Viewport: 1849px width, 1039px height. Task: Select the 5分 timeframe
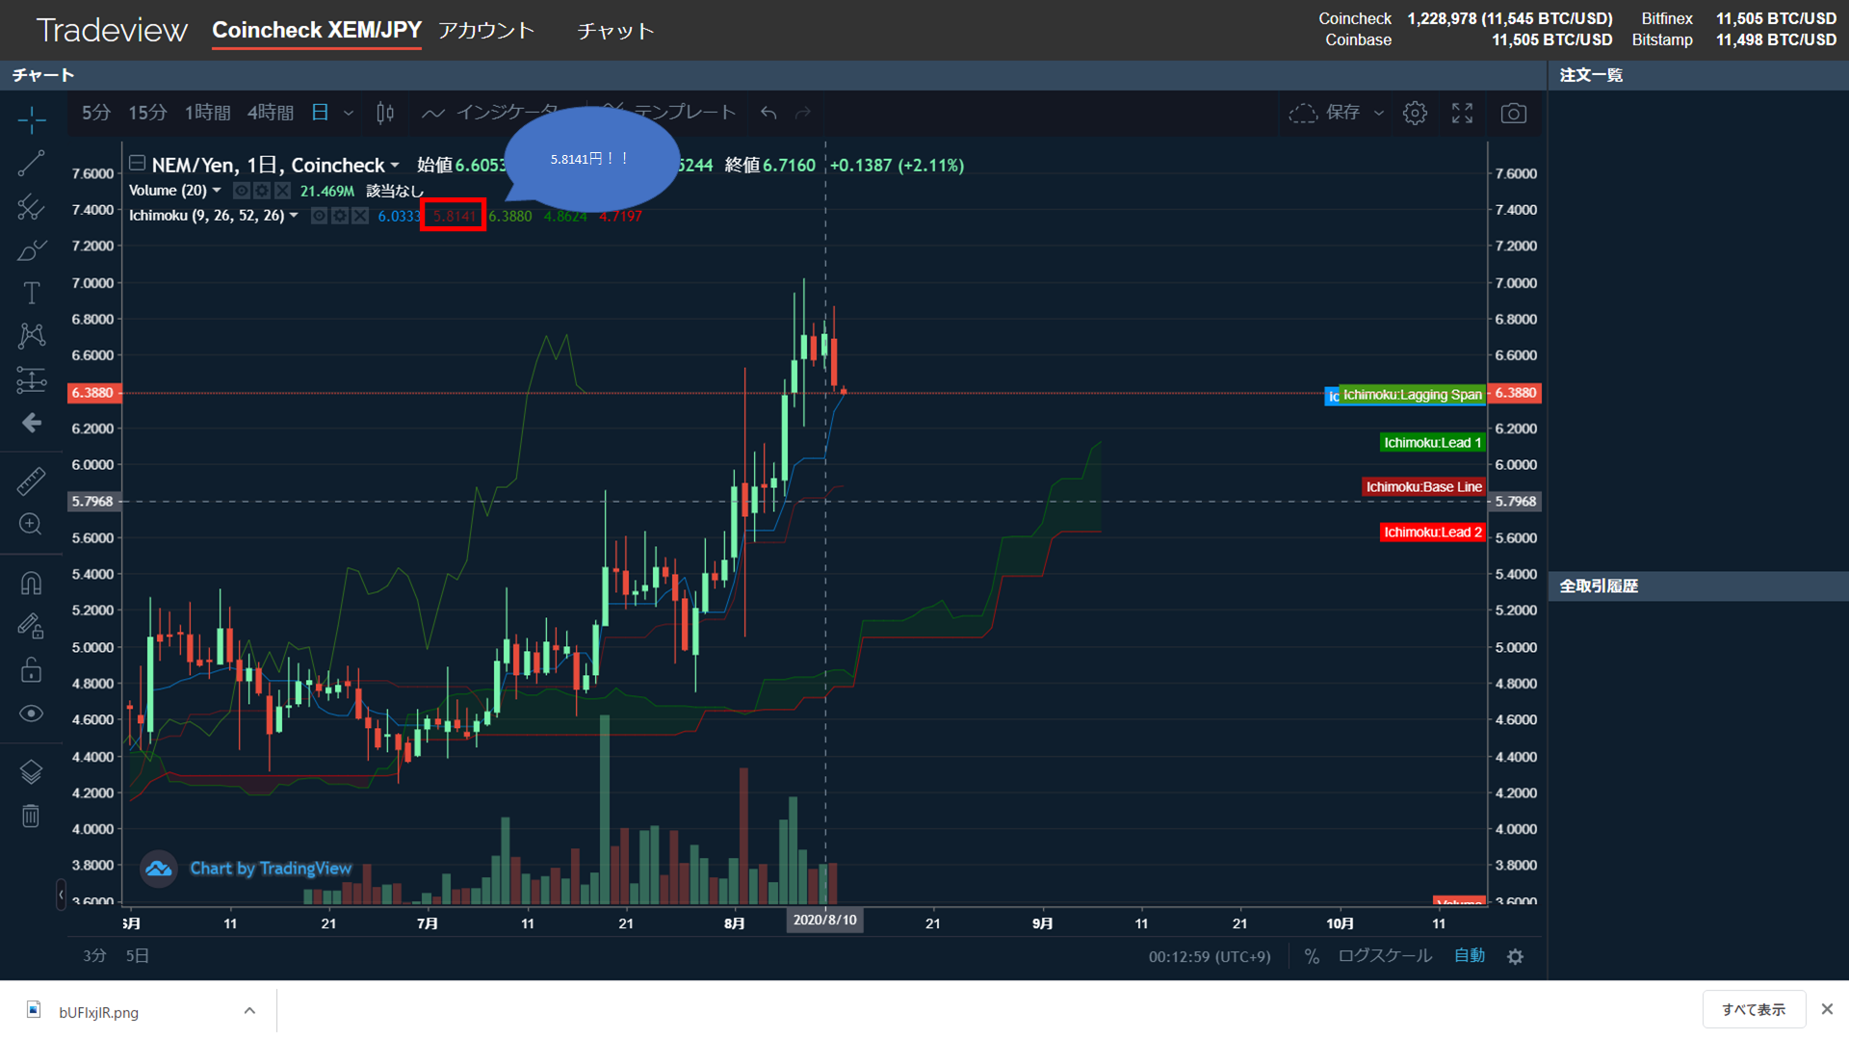(95, 113)
